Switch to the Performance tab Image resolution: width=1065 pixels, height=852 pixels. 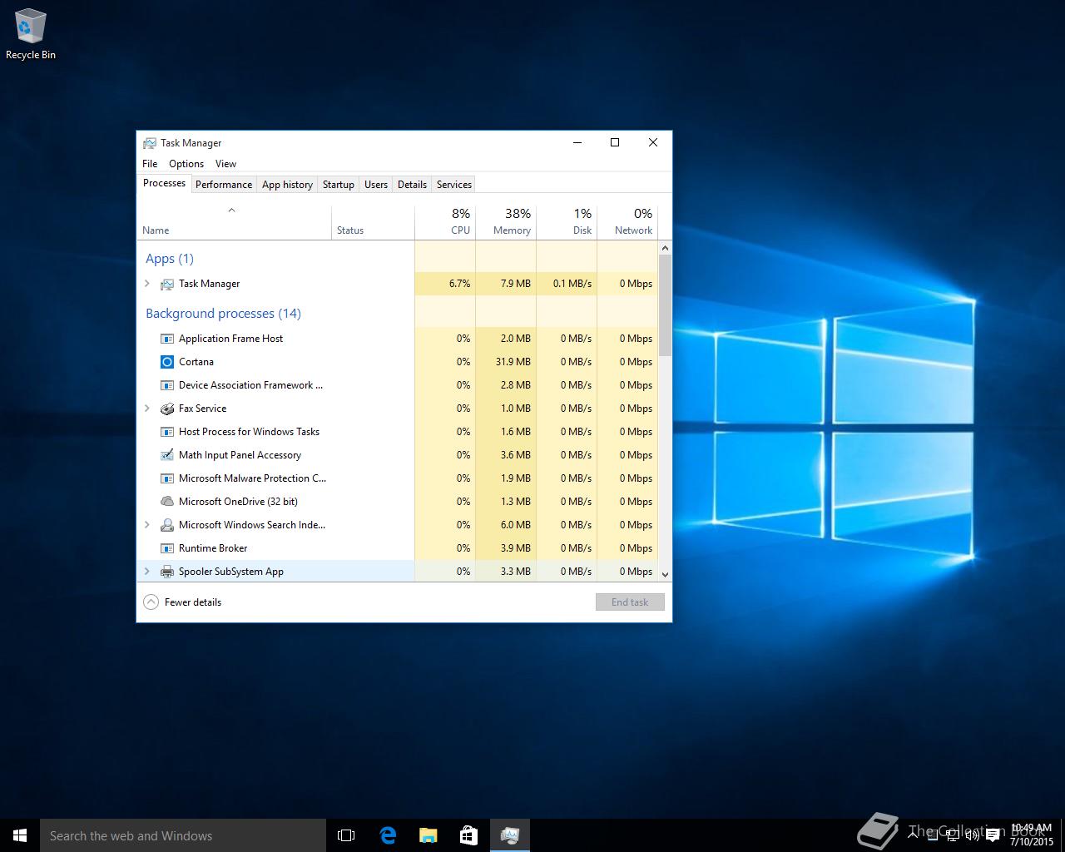pyautogui.click(x=224, y=185)
